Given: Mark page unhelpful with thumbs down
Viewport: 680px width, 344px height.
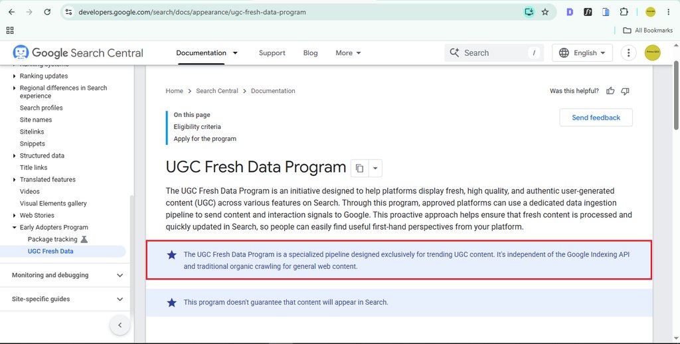Looking at the screenshot, I should click(625, 91).
